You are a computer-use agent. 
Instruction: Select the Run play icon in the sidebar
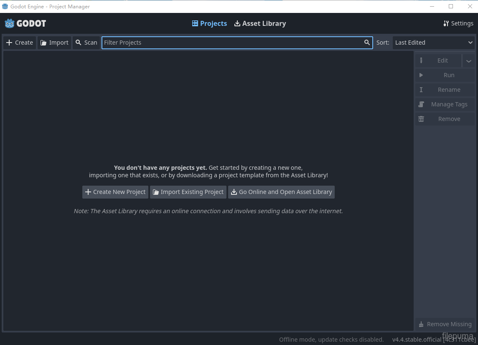[x=421, y=75]
